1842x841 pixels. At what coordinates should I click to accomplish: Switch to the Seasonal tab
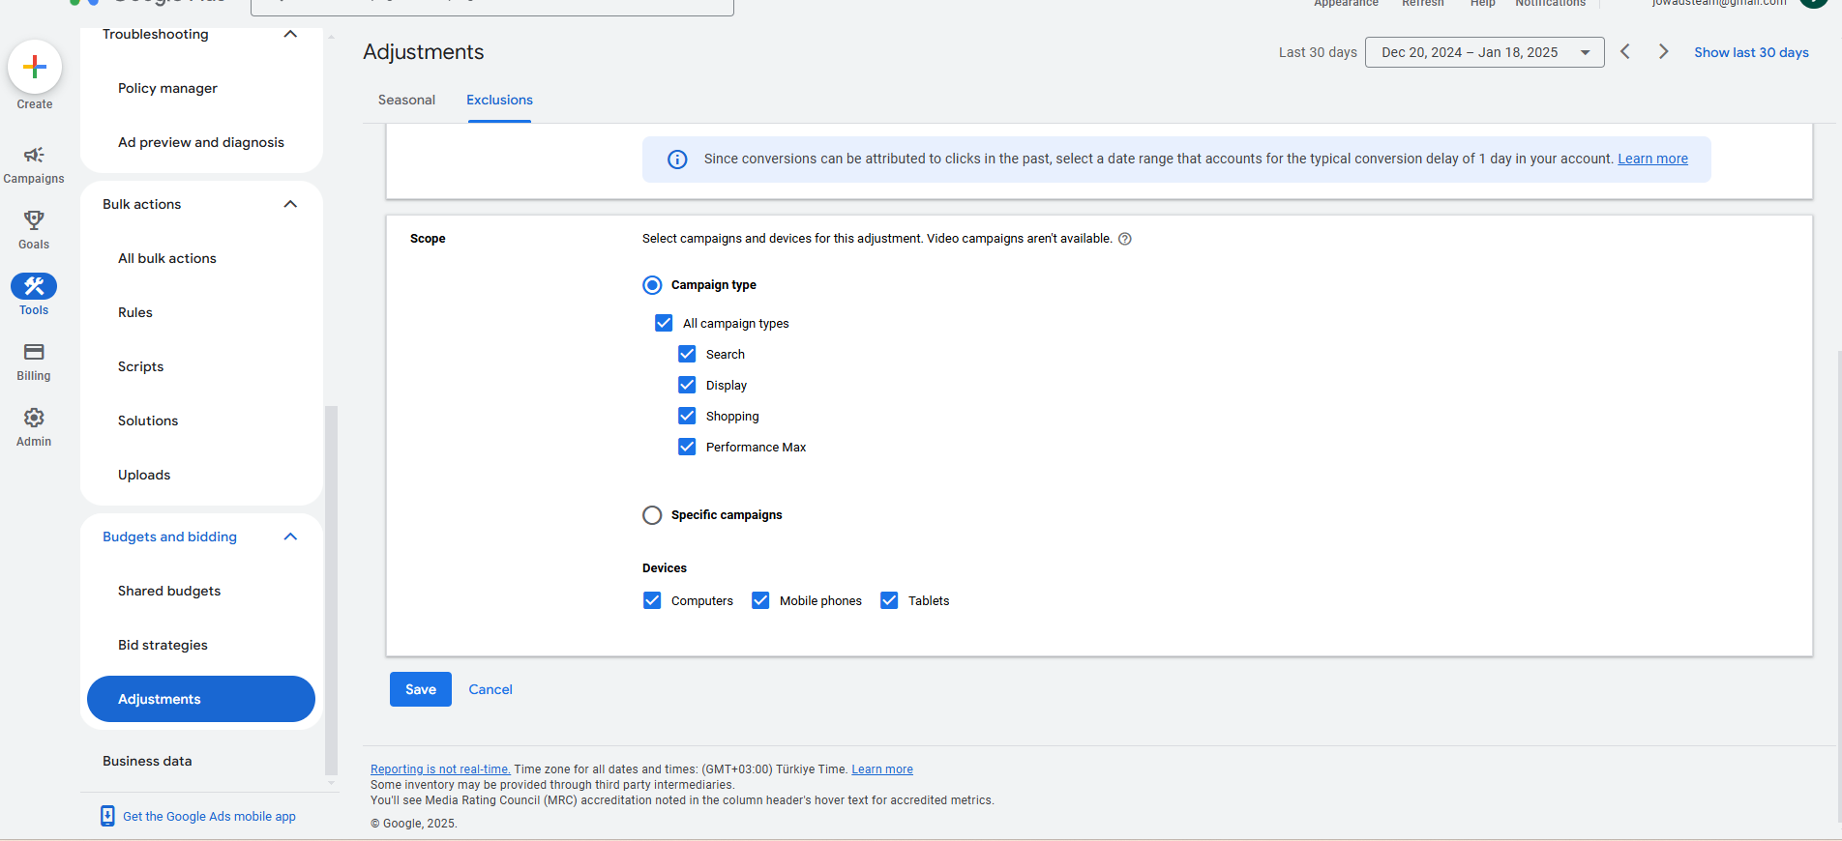(406, 100)
